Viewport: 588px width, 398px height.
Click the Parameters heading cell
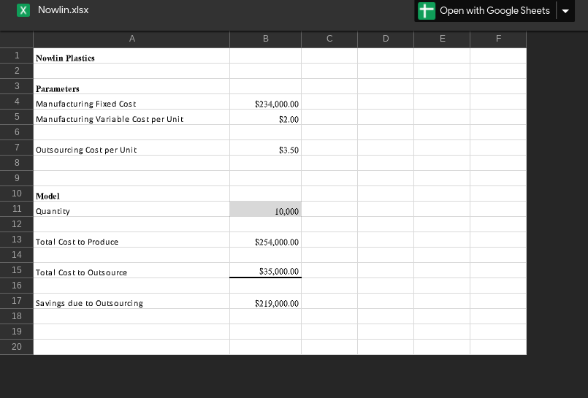131,87
